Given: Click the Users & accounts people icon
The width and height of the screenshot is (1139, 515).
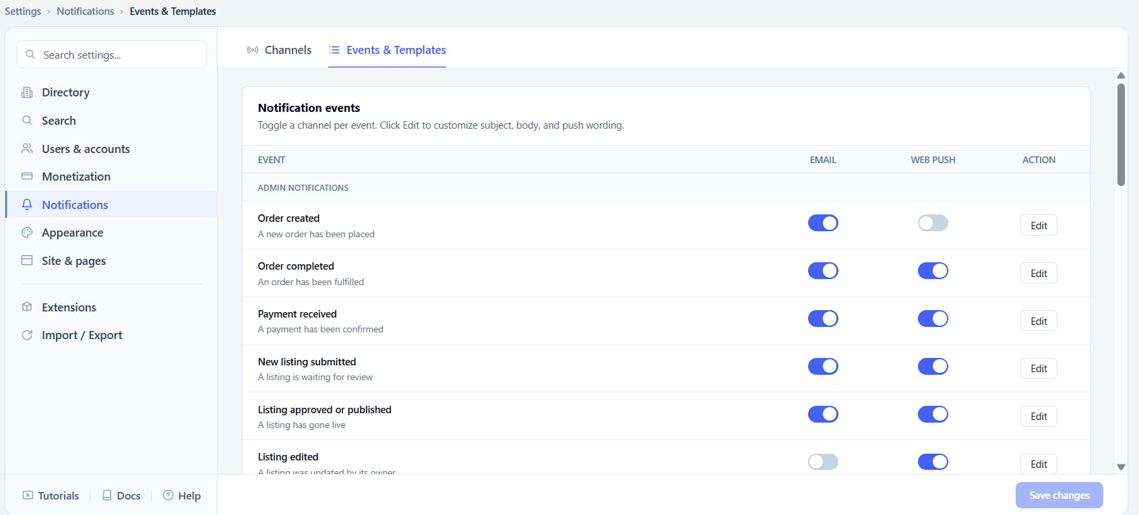Looking at the screenshot, I should click(x=27, y=148).
